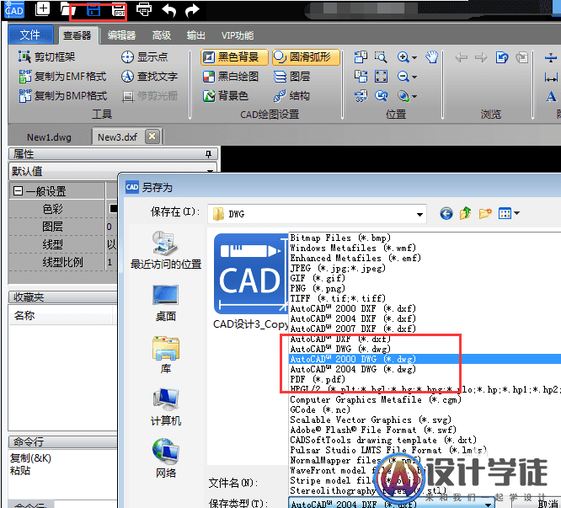561x508 pixels.
Task: Open the zoom in dropdown arrow
Action: tap(414, 57)
